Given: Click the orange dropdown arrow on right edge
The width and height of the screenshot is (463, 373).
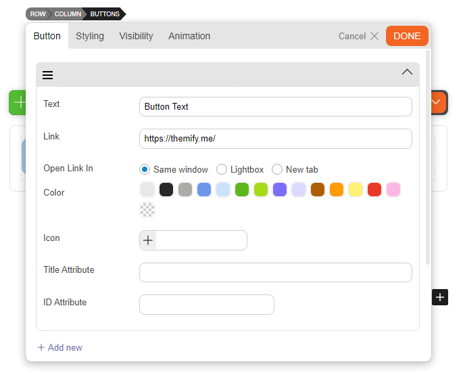Looking at the screenshot, I should point(437,102).
